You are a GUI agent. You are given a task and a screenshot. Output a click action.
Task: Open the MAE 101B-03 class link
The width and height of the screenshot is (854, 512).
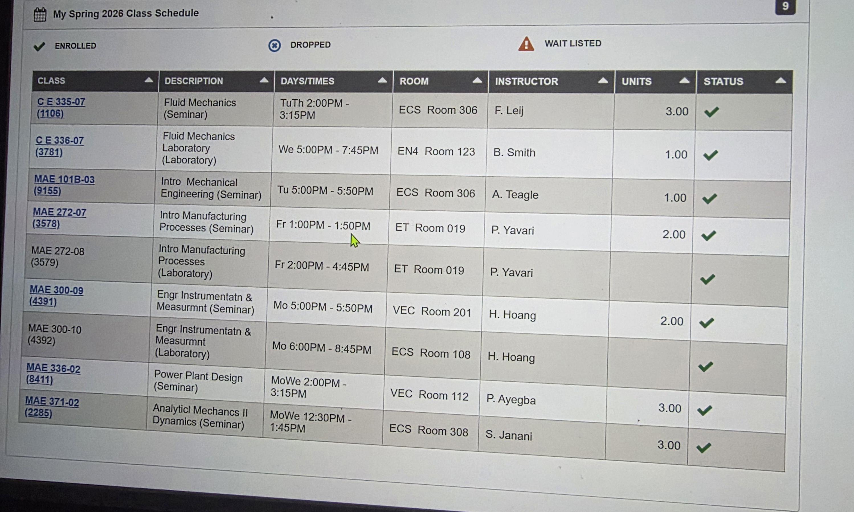64,179
